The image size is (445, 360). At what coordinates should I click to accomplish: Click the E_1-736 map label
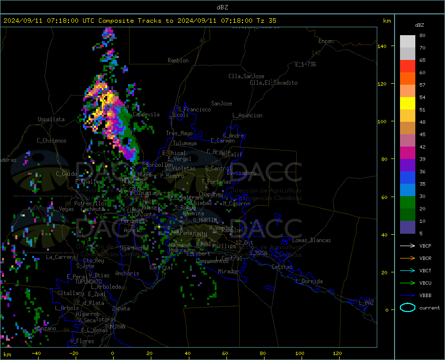pos(306,64)
